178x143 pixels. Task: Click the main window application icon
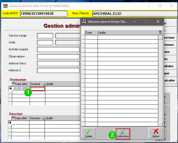pyautogui.click(x=5, y=6)
